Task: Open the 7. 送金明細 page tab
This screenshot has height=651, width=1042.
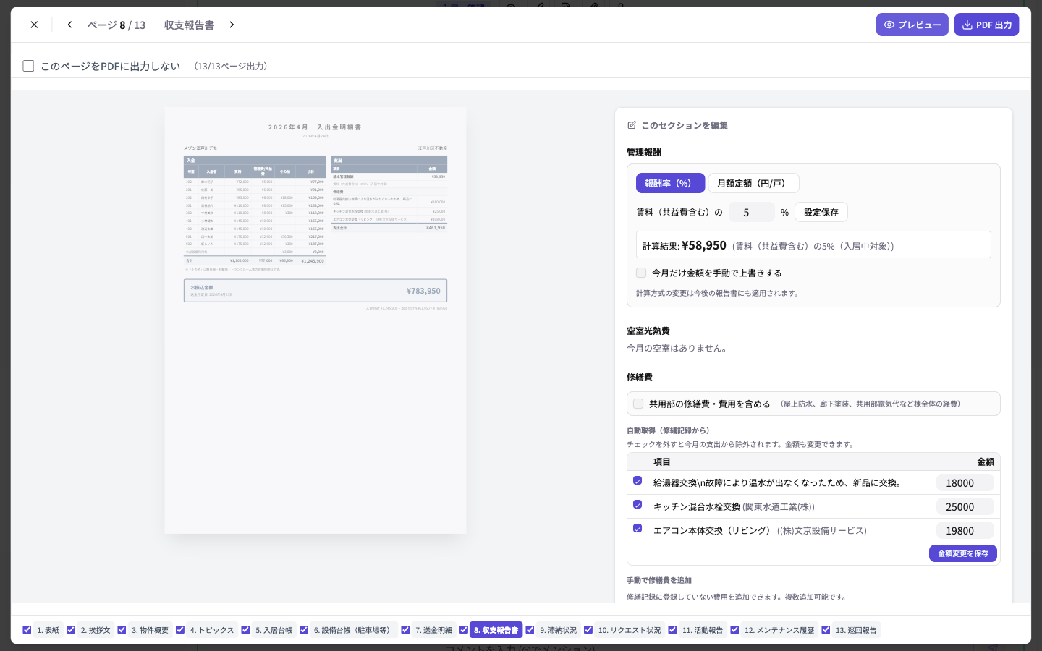Action: point(433,630)
